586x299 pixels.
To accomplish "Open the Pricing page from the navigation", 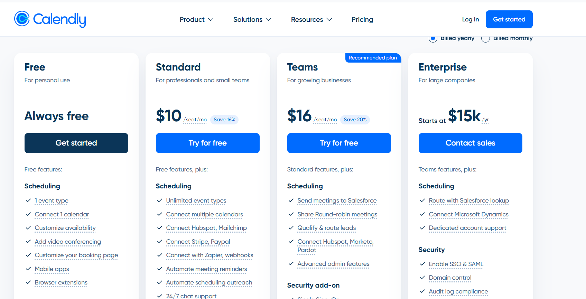I will [x=362, y=19].
